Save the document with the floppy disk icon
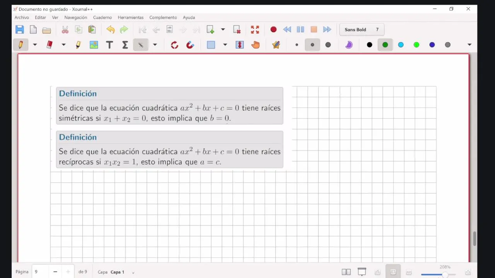Screen dimensions: 495x278 point(20,29)
